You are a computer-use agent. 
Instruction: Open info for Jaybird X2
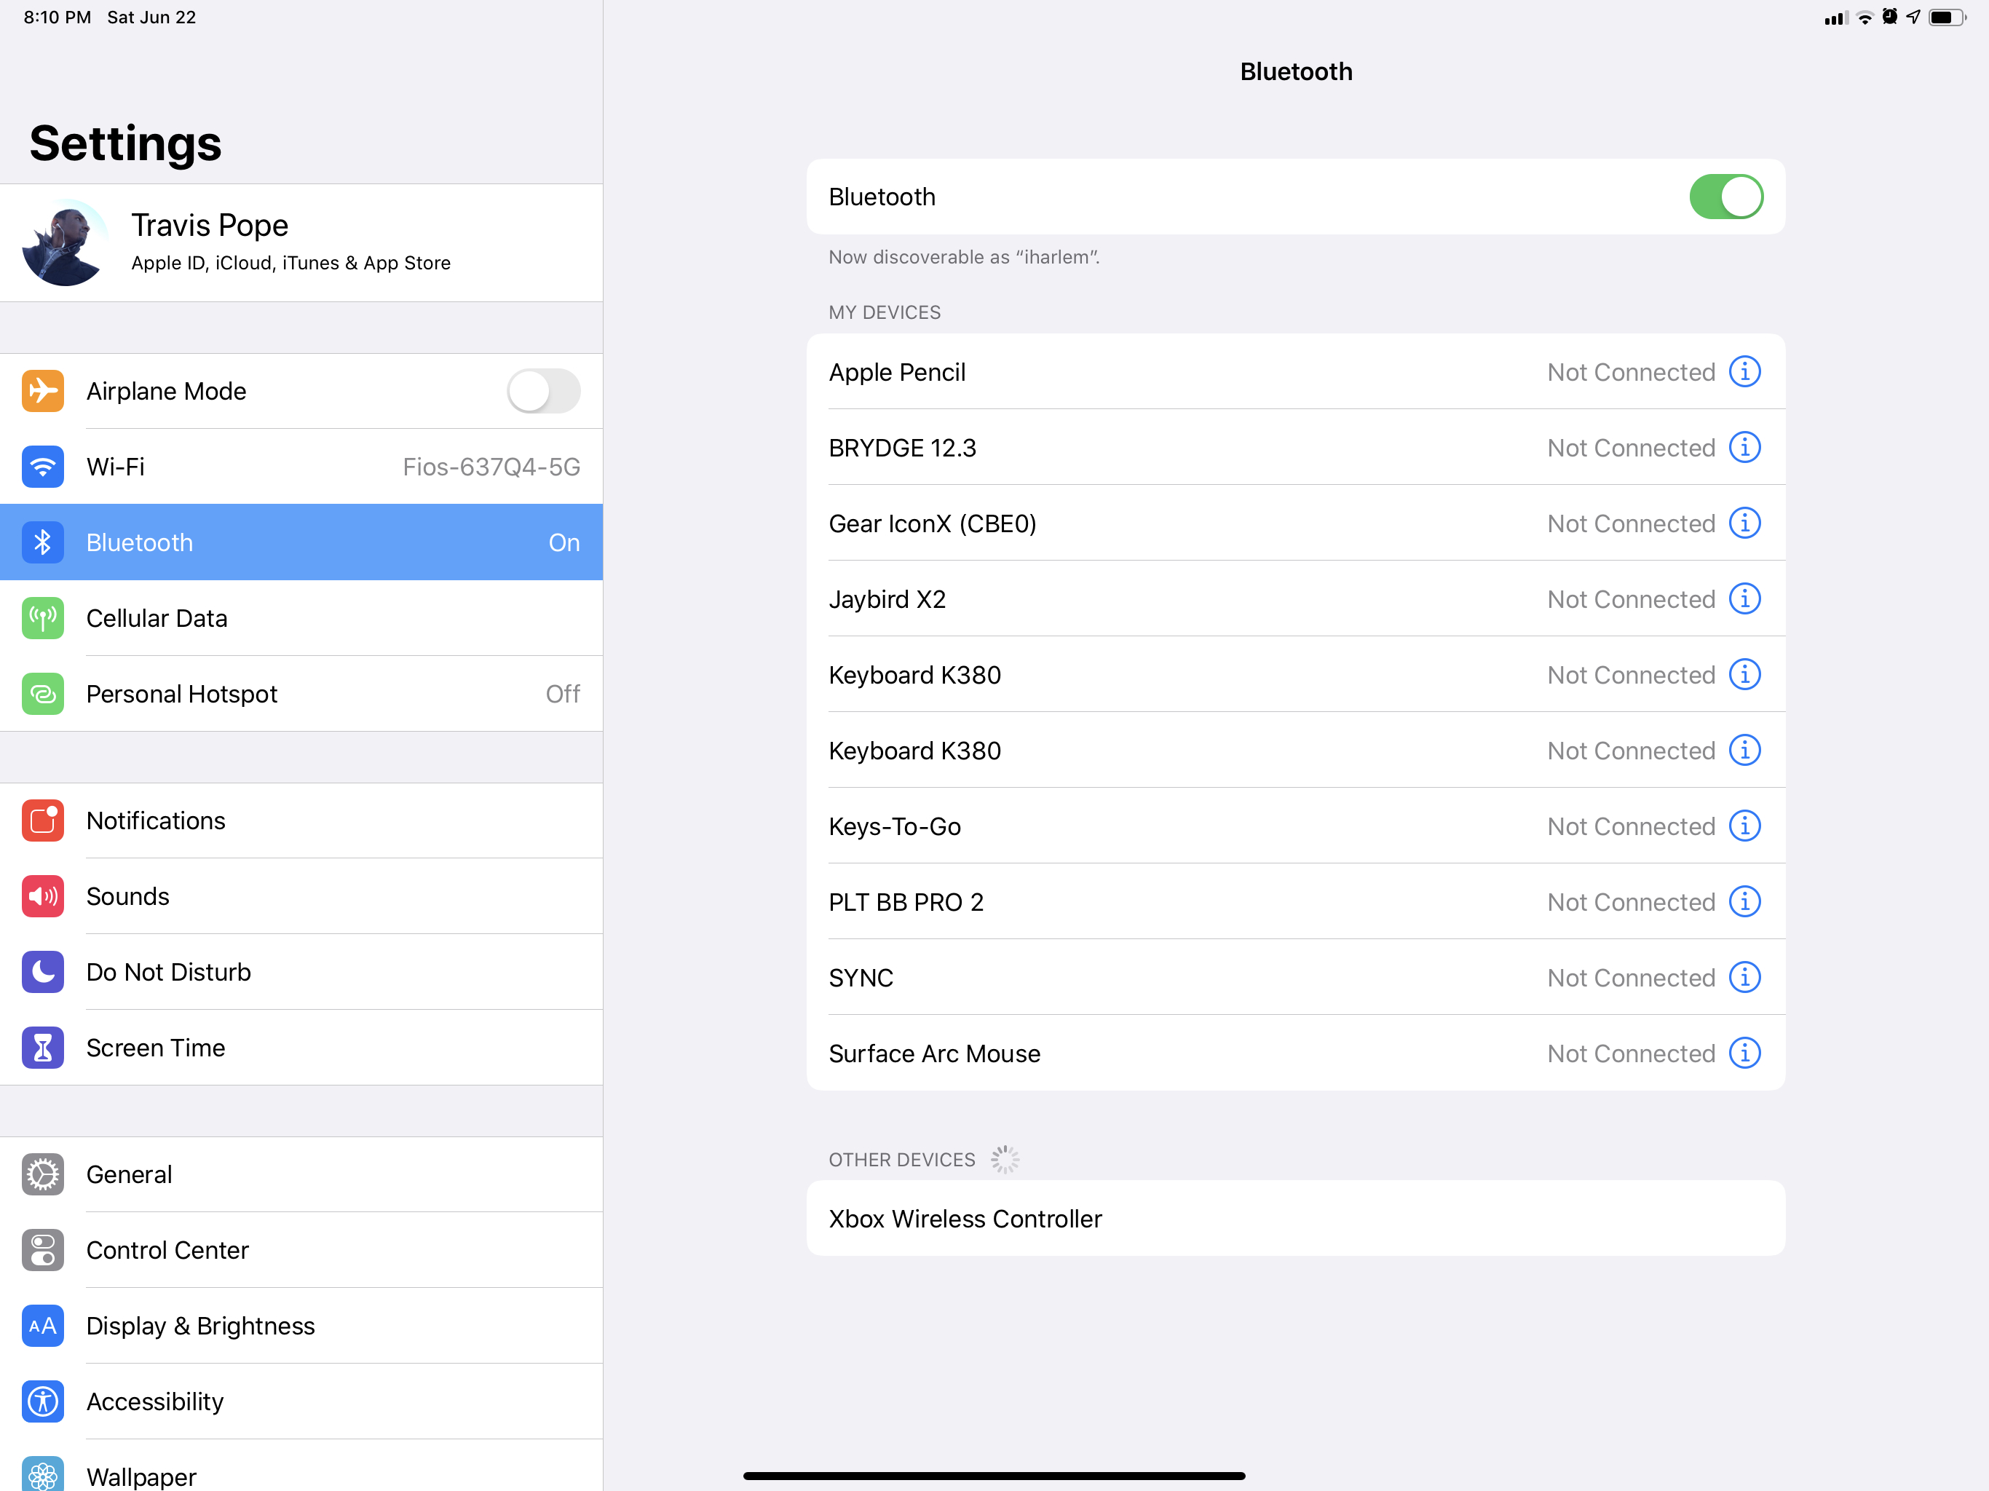pos(1744,598)
